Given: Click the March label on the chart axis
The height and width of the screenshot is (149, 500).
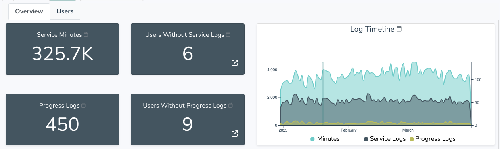Looking at the screenshot, I should 408,130.
